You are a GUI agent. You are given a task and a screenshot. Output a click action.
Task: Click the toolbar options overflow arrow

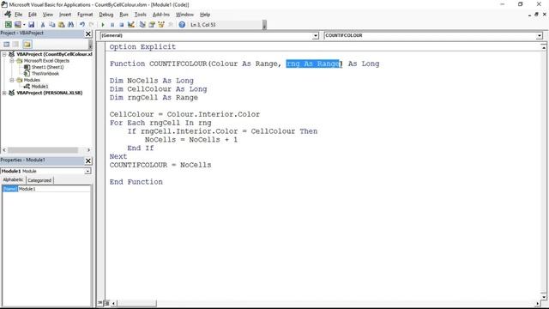pyautogui.click(x=264, y=25)
